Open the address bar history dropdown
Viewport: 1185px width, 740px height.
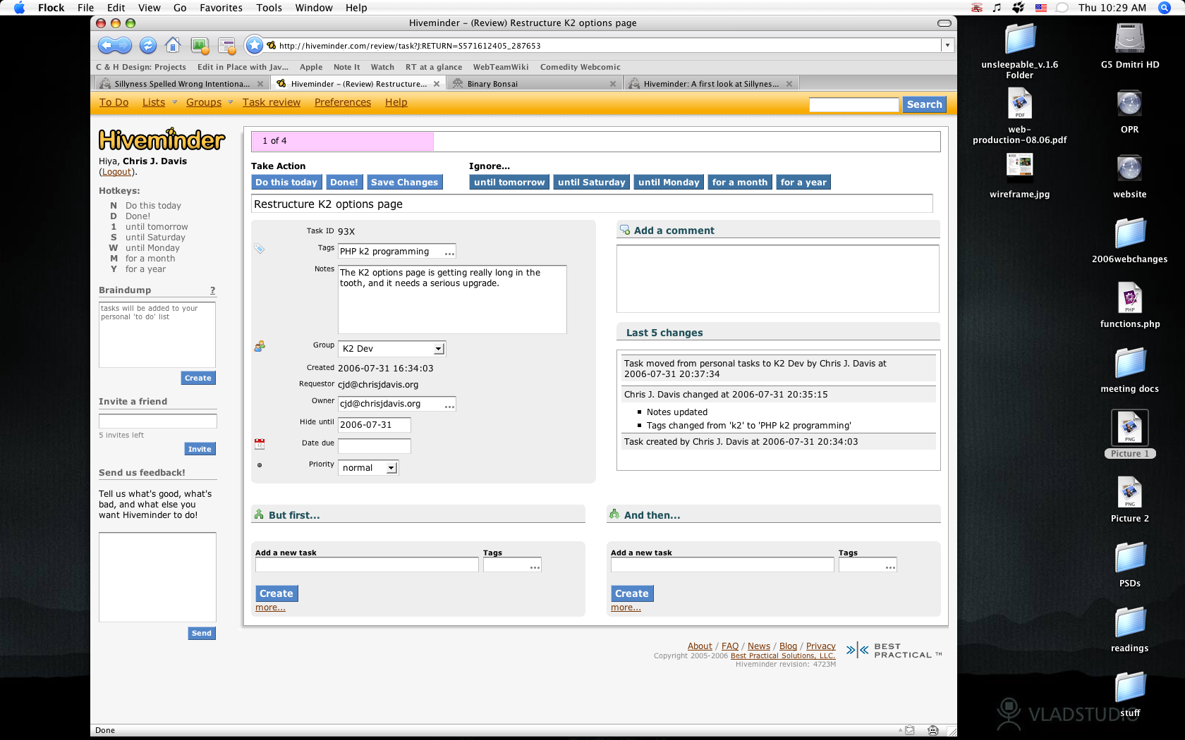click(x=947, y=45)
